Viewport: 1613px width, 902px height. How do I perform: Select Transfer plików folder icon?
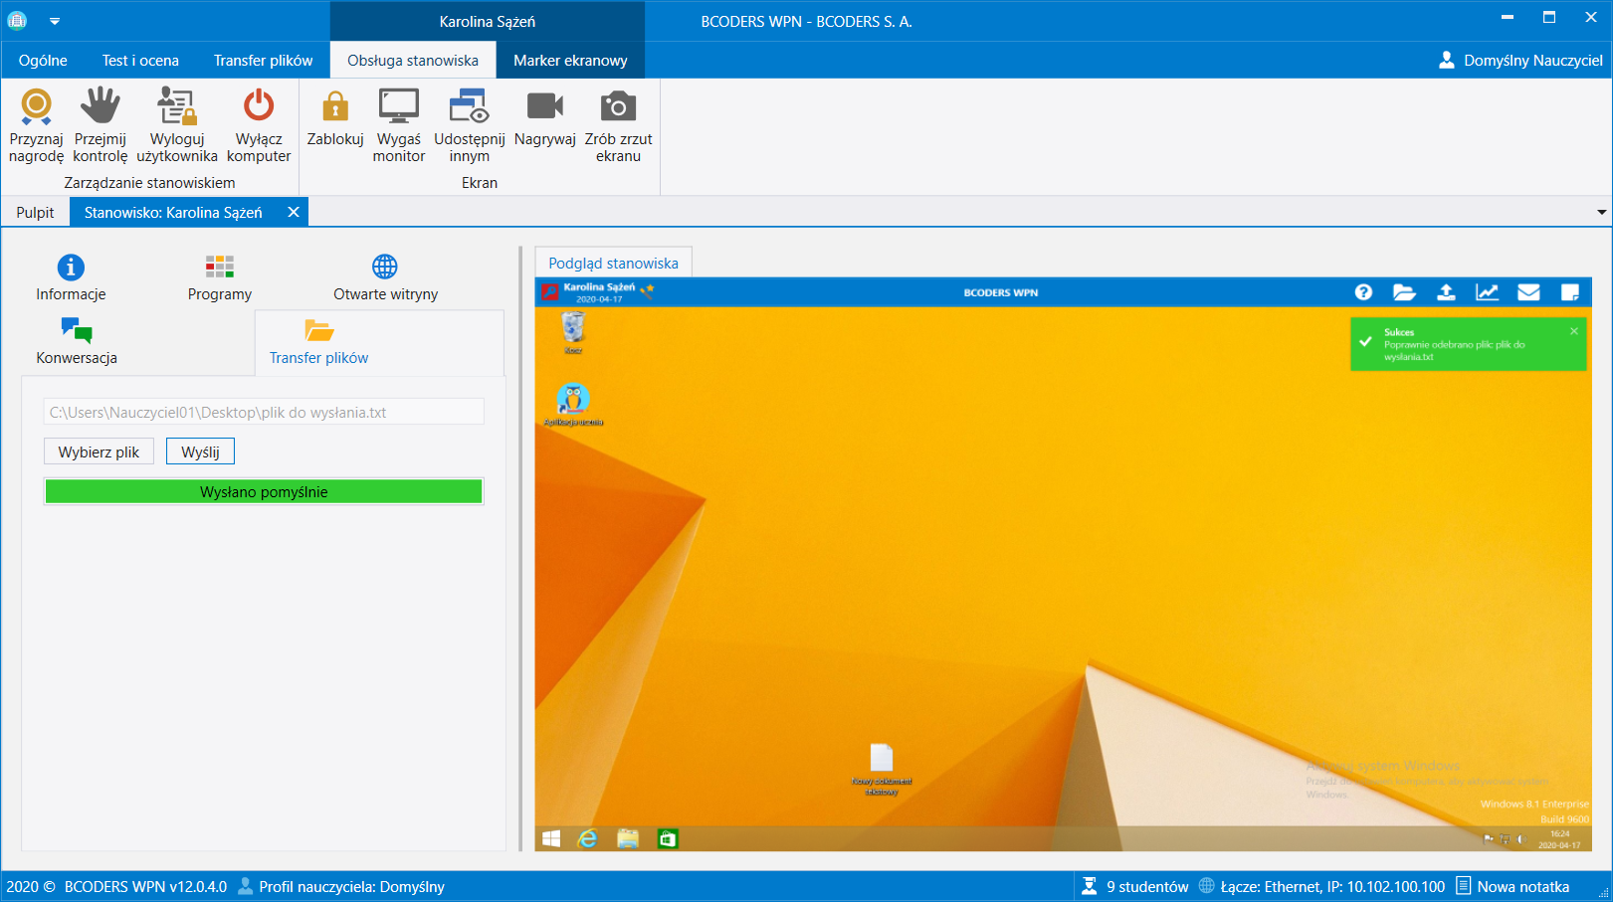(x=318, y=330)
